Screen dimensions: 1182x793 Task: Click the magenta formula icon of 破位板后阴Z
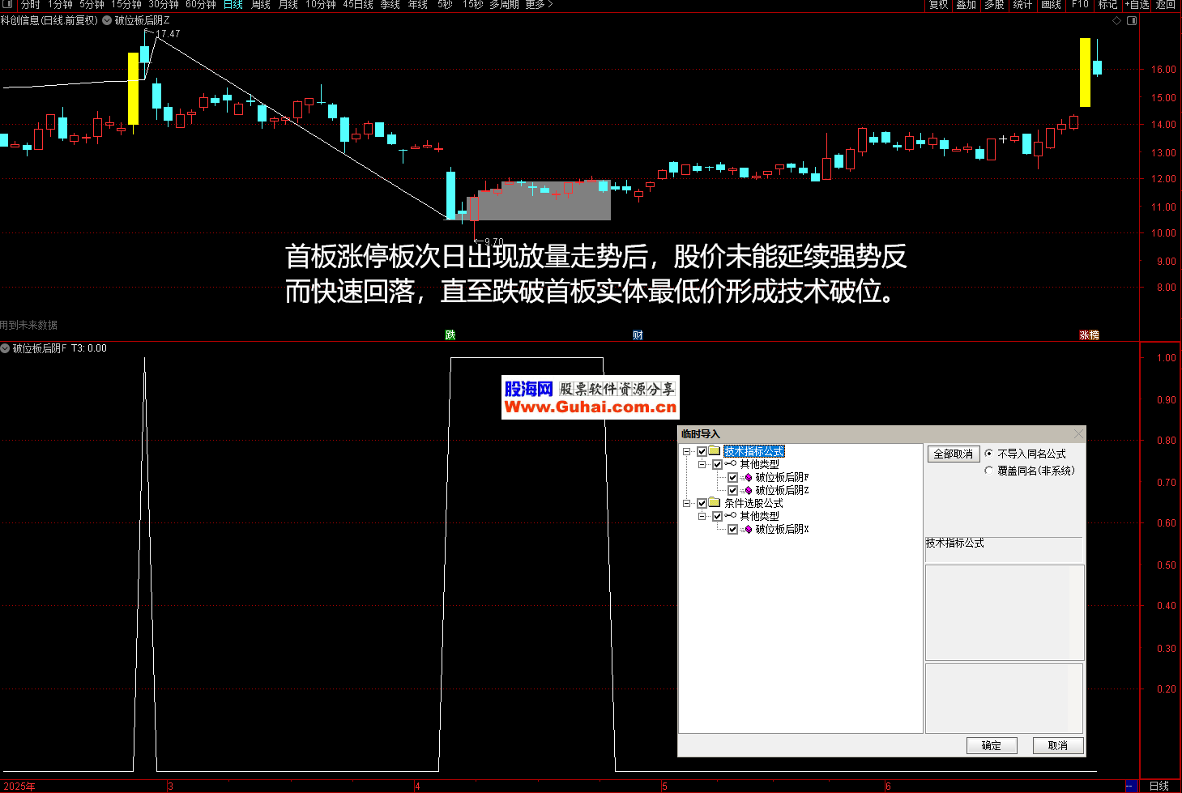coord(747,490)
